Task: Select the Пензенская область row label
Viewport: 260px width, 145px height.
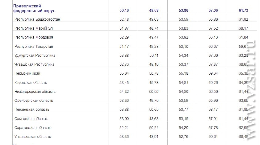Action: point(32,110)
